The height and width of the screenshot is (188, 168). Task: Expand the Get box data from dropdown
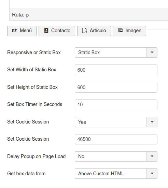116,174
